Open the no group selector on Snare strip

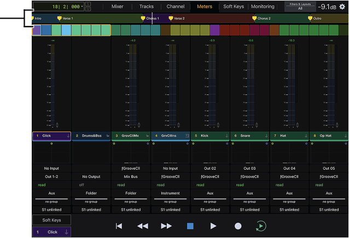[x=250, y=201]
